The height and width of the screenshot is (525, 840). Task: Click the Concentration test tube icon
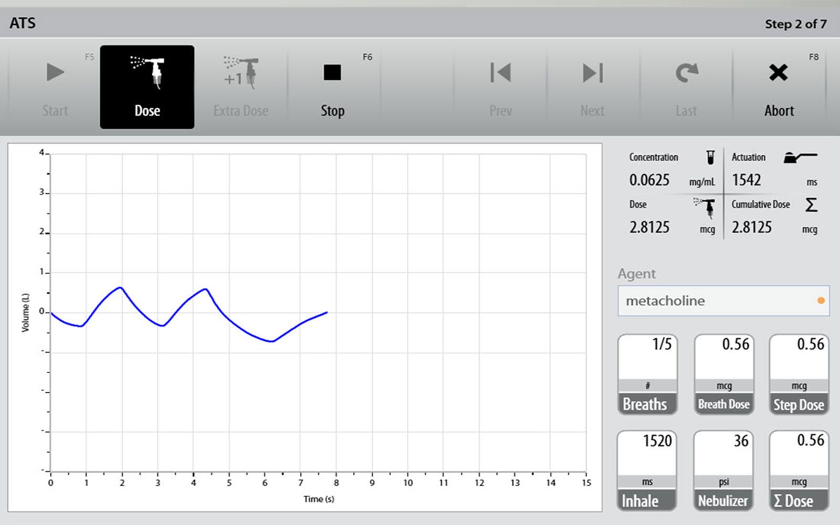(710, 157)
